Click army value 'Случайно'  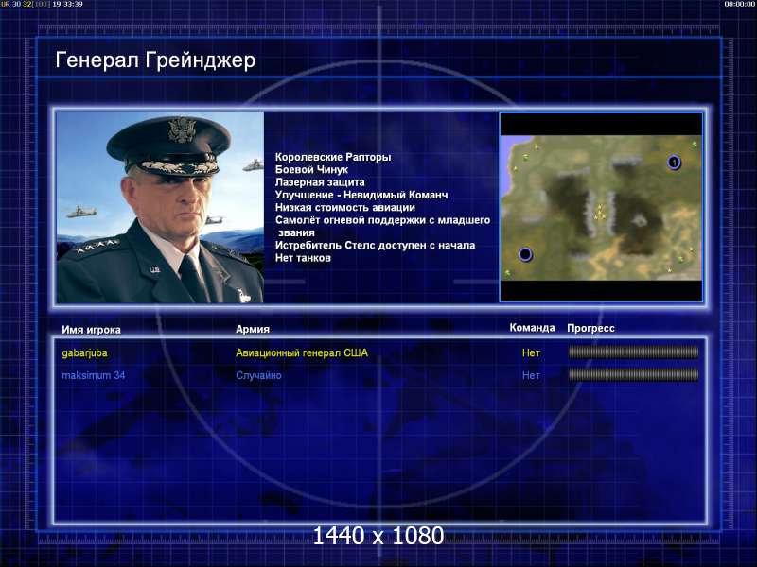(258, 375)
